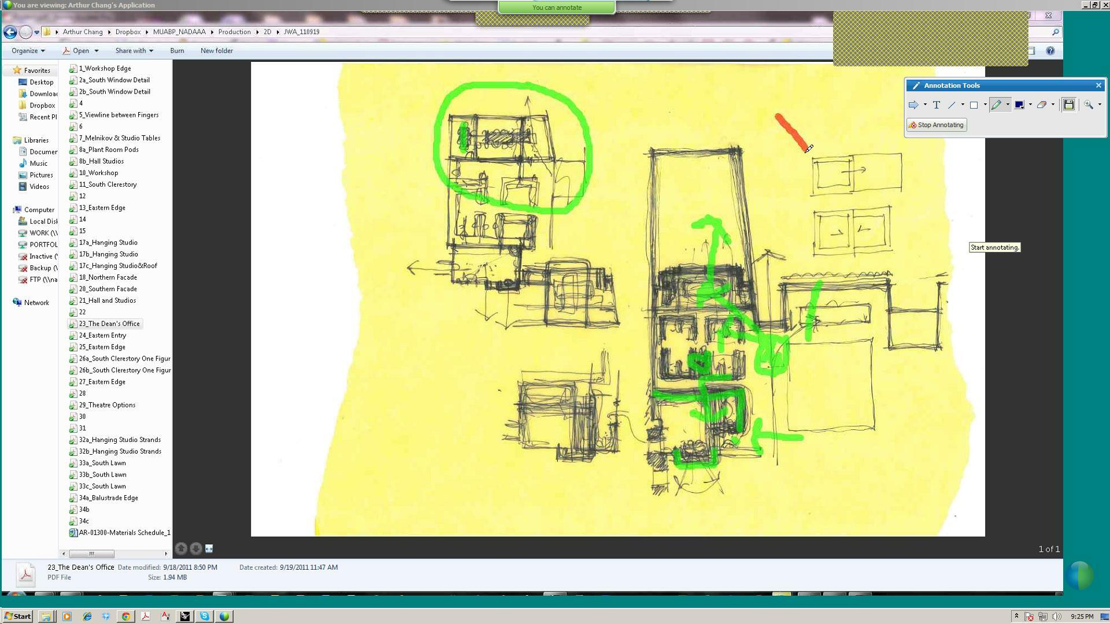
Task: Open the Windows Start menu
Action: [17, 616]
